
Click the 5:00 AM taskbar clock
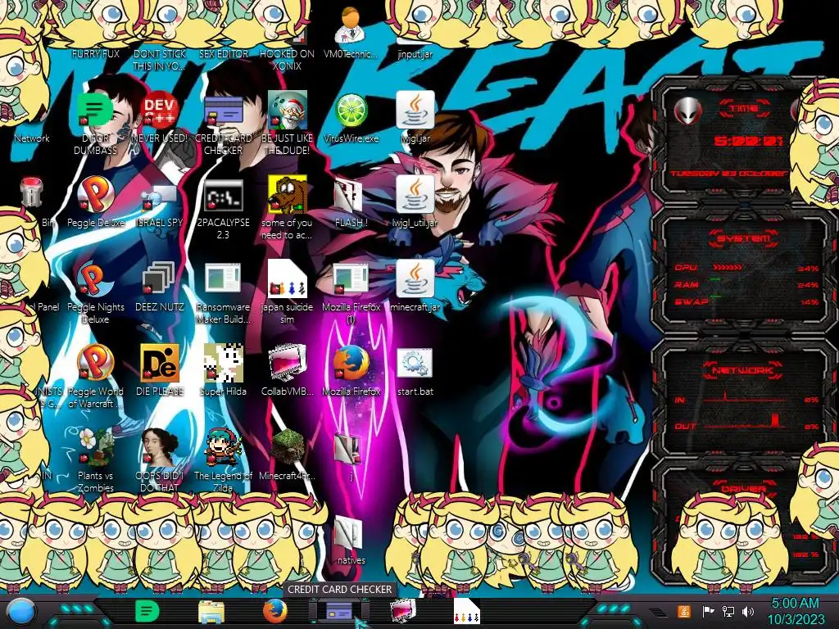[795, 611]
